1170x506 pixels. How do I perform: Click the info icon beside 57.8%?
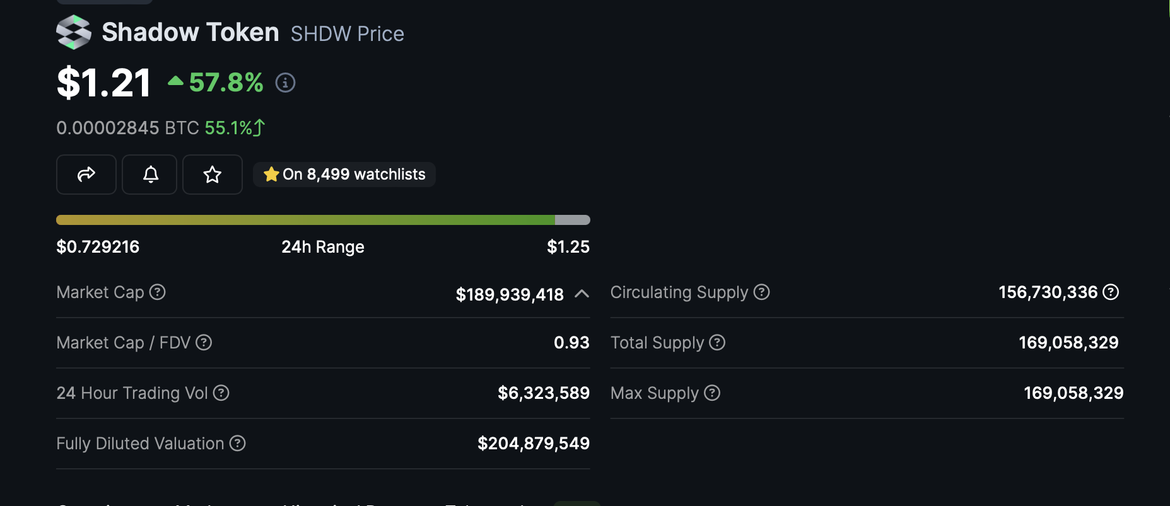(x=285, y=83)
